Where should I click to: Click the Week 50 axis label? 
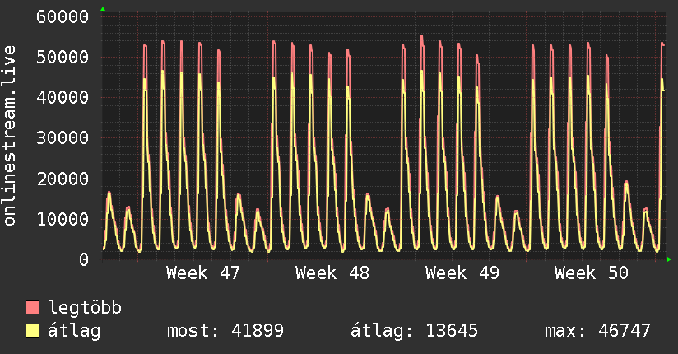click(592, 273)
